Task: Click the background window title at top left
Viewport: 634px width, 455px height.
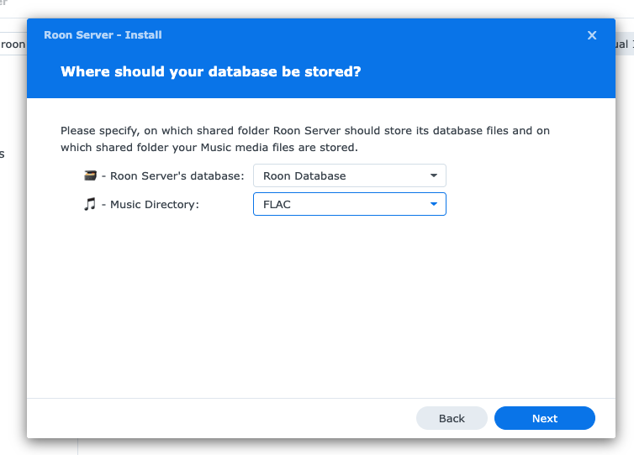Action: (4, 3)
